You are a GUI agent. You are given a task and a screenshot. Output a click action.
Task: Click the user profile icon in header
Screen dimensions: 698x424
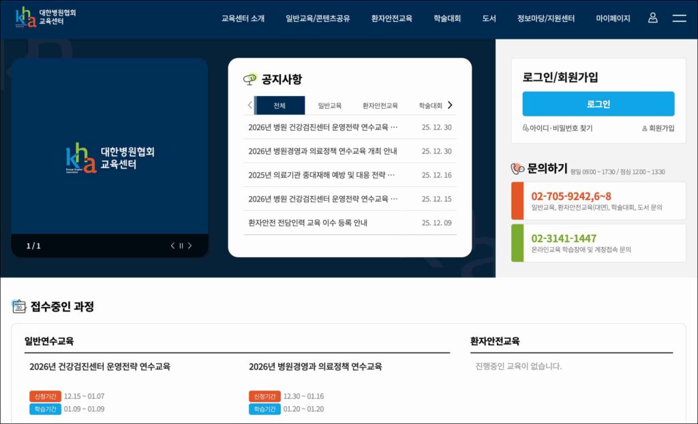pos(652,18)
